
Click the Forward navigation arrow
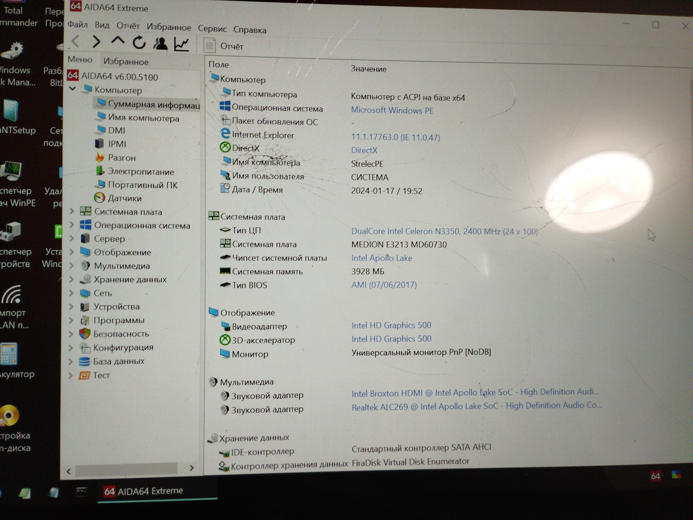96,42
